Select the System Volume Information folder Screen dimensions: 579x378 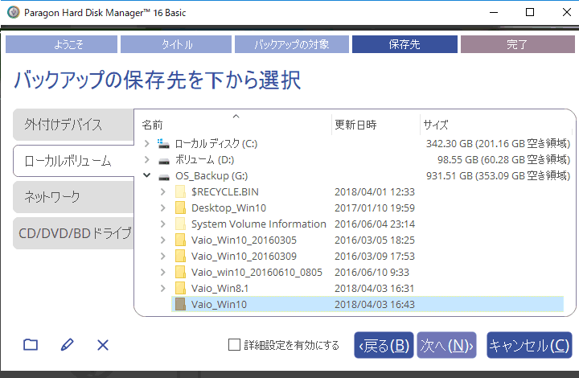(x=258, y=224)
